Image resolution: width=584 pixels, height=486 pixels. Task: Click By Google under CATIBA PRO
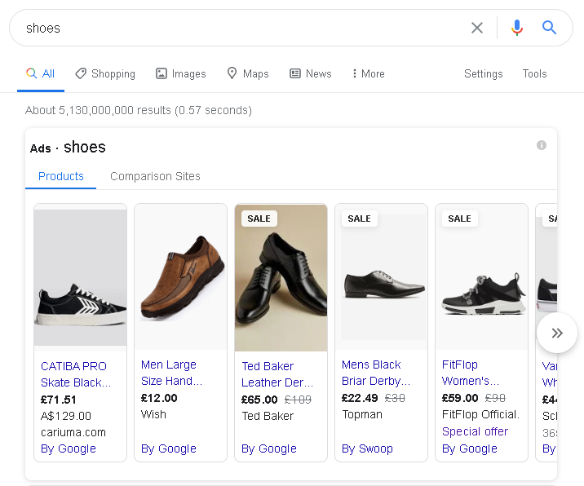click(x=69, y=448)
